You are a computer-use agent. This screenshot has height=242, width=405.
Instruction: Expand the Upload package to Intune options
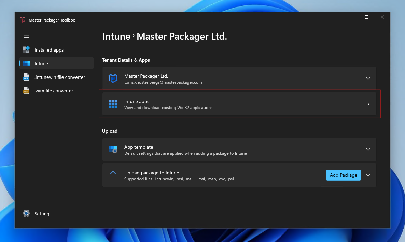[368, 175]
